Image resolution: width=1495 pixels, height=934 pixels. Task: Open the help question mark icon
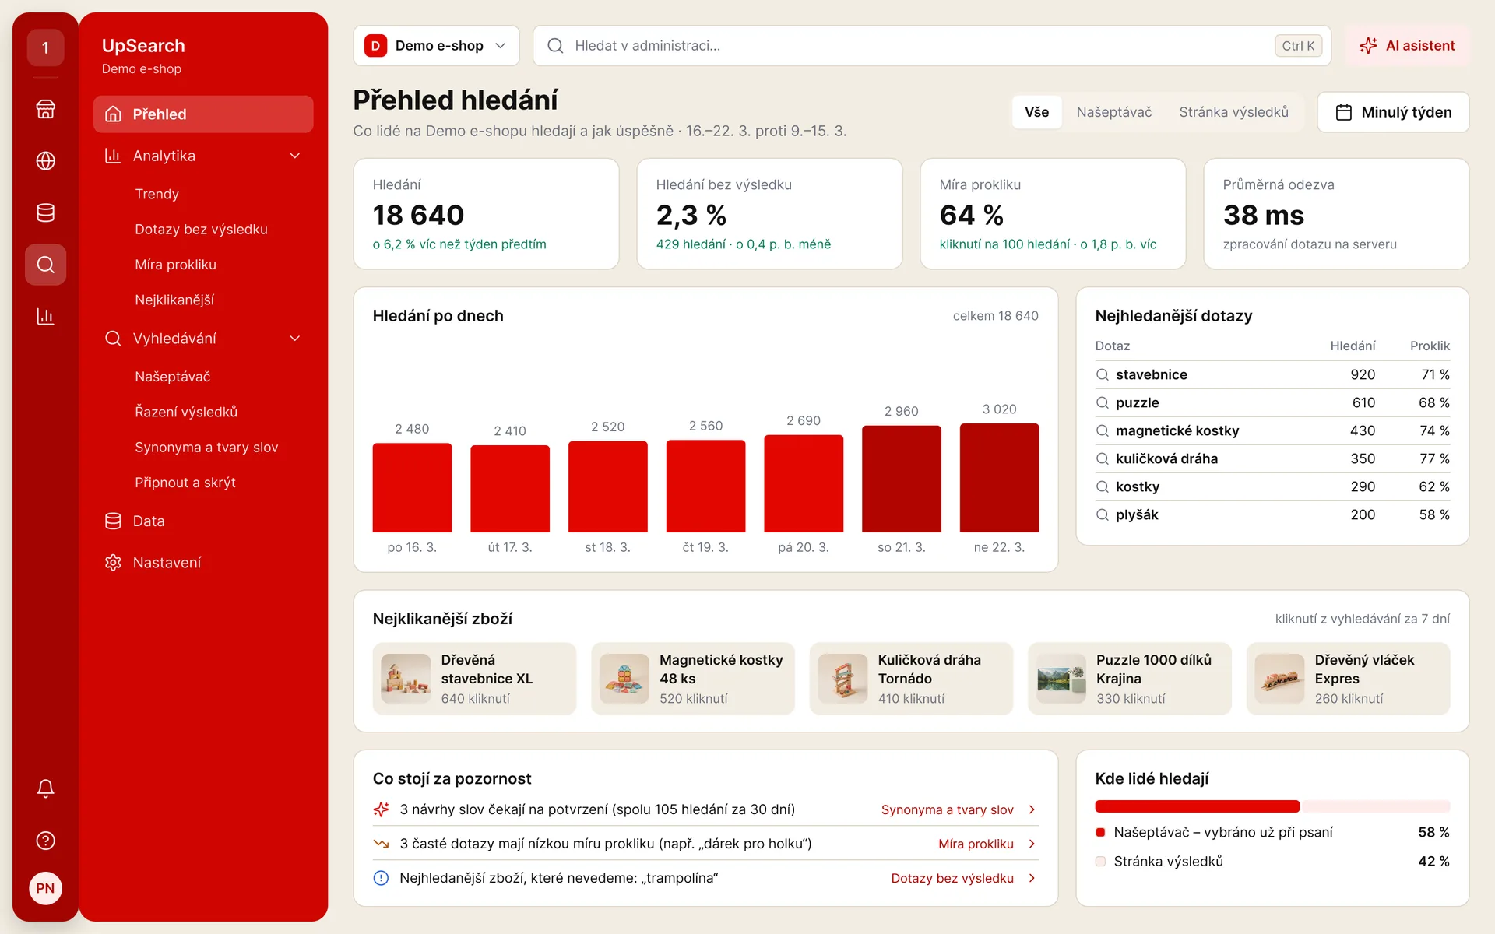pyautogui.click(x=45, y=841)
